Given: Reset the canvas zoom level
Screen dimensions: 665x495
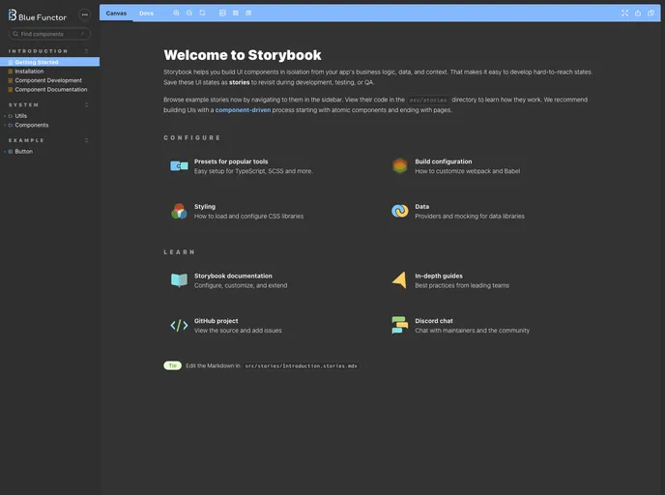Looking at the screenshot, I should (202, 13).
